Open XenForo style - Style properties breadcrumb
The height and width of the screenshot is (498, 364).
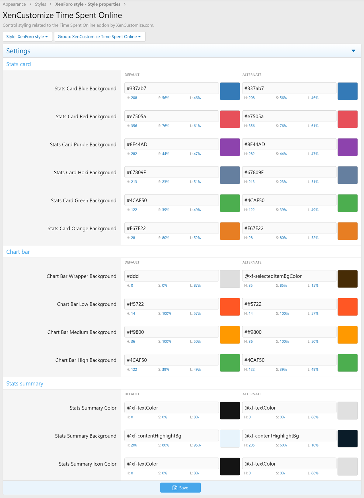(x=88, y=4)
